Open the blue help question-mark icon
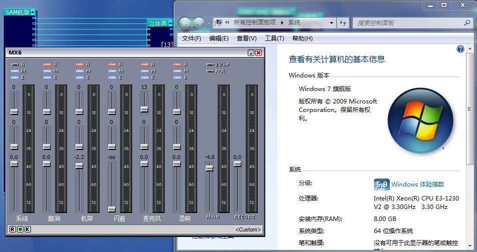Image resolution: width=477 pixels, height=252 pixels. pos(460,49)
